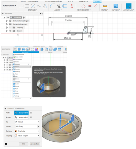Click the Abbrechen button
This screenshot has width=136, height=149.
coord(35,144)
